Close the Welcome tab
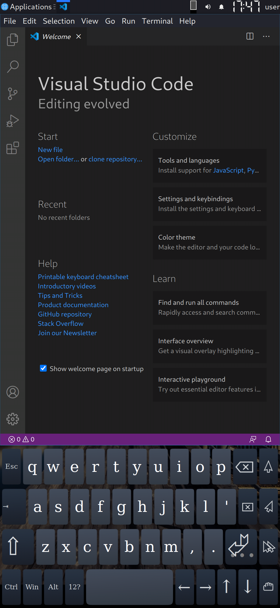Image resolution: width=280 pixels, height=608 pixels. click(79, 36)
